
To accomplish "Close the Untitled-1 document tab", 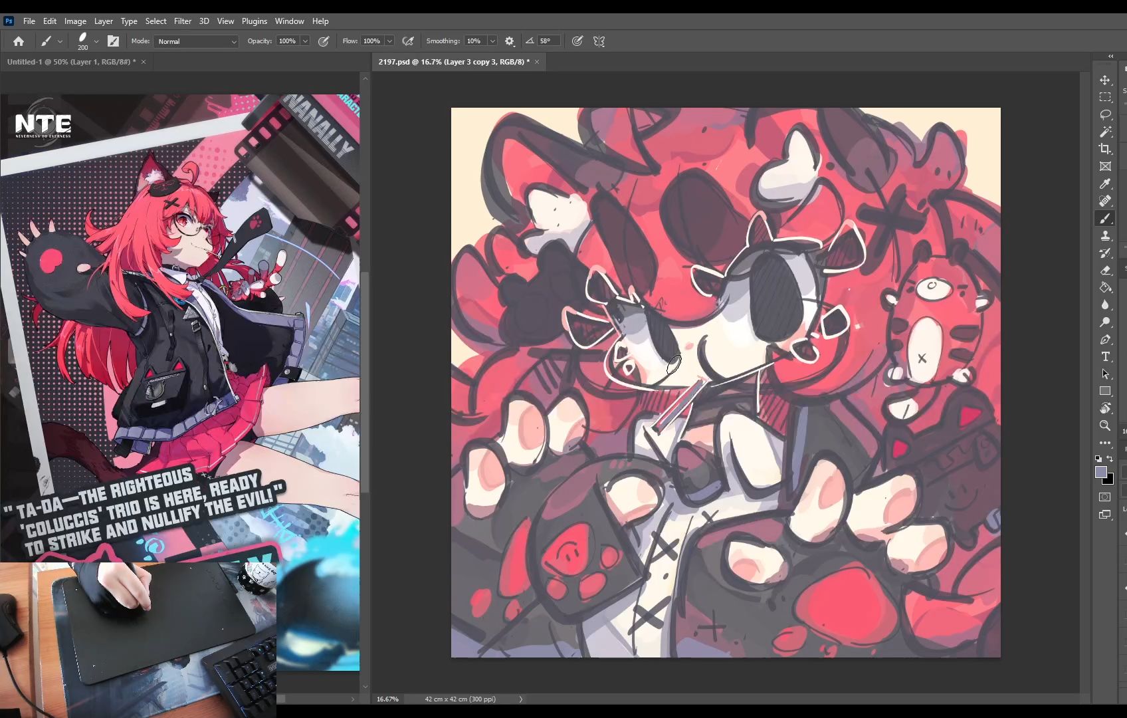I will [143, 62].
